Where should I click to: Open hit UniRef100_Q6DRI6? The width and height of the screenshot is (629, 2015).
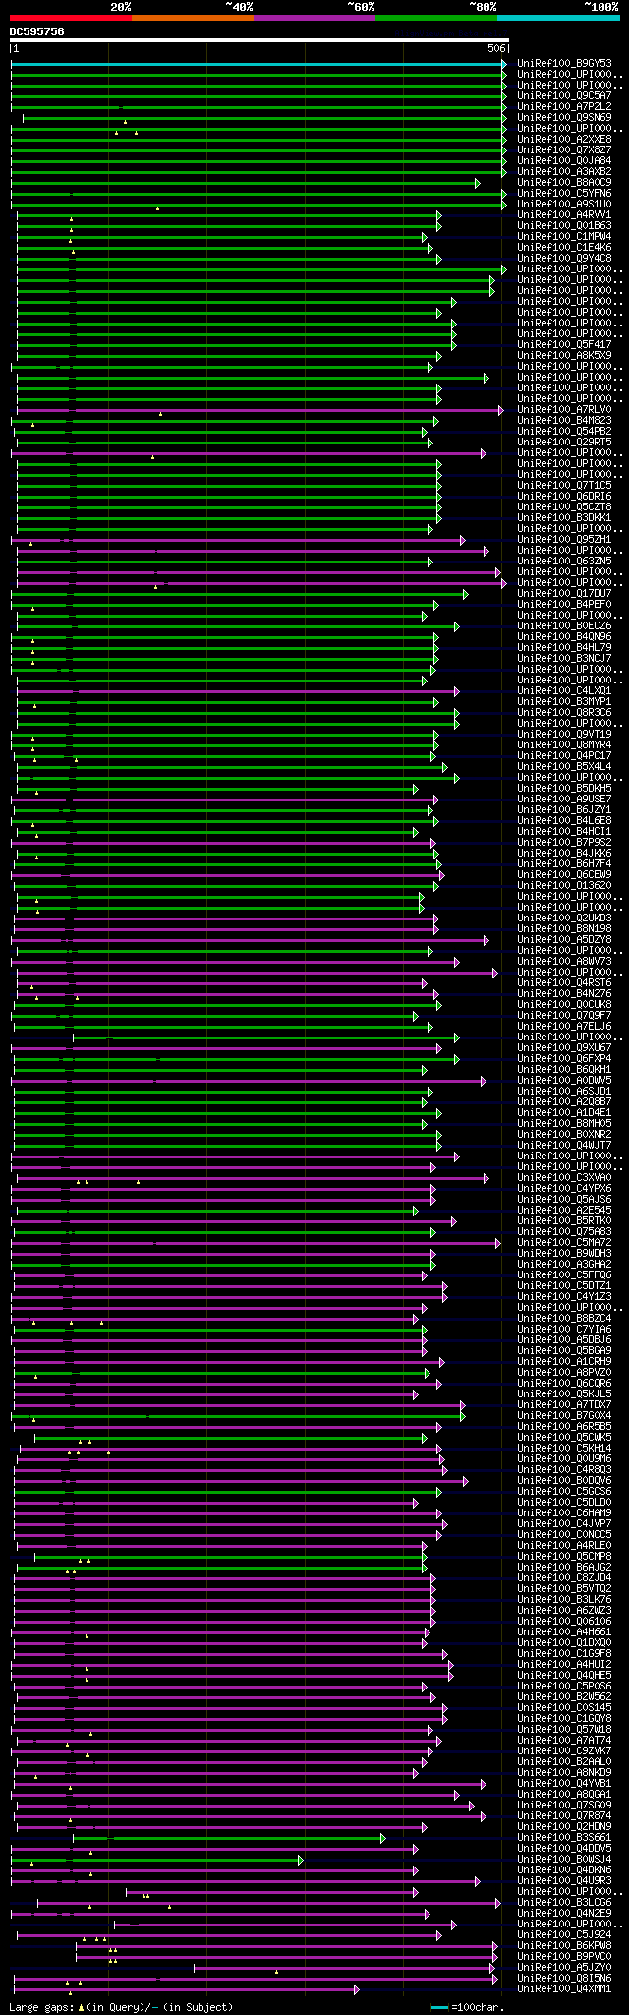click(x=564, y=497)
